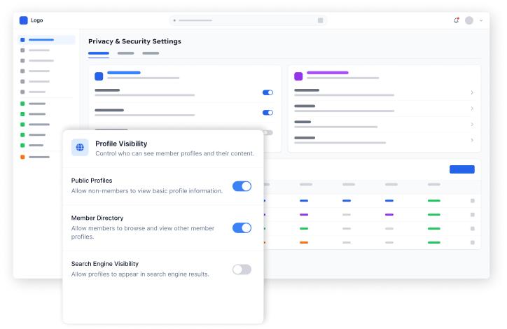Disable the Member Directory toggle
Image resolution: width=507 pixels, height=329 pixels.
(x=242, y=227)
